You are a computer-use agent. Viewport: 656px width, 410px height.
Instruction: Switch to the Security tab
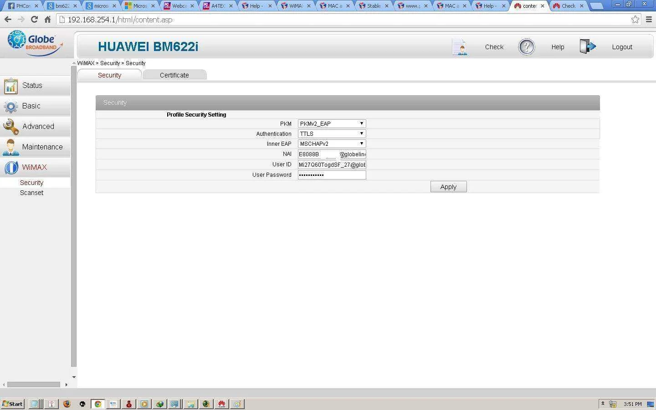[109, 75]
